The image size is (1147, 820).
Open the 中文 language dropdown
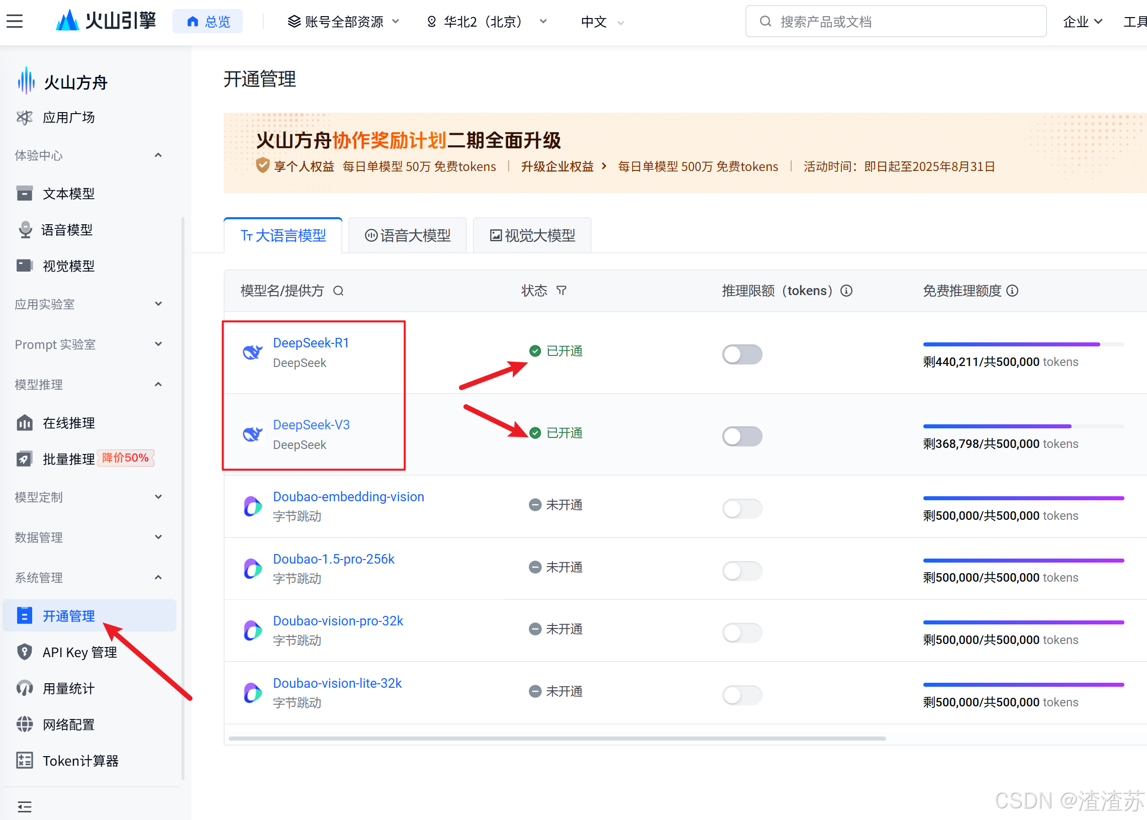[x=603, y=22]
